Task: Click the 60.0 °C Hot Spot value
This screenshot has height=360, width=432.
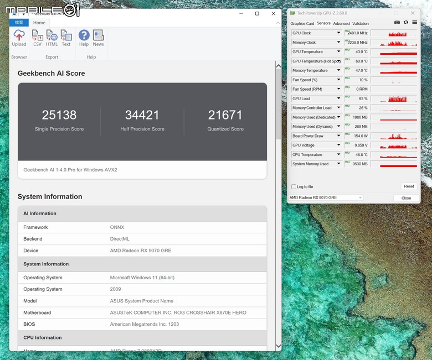Action: click(x=361, y=61)
